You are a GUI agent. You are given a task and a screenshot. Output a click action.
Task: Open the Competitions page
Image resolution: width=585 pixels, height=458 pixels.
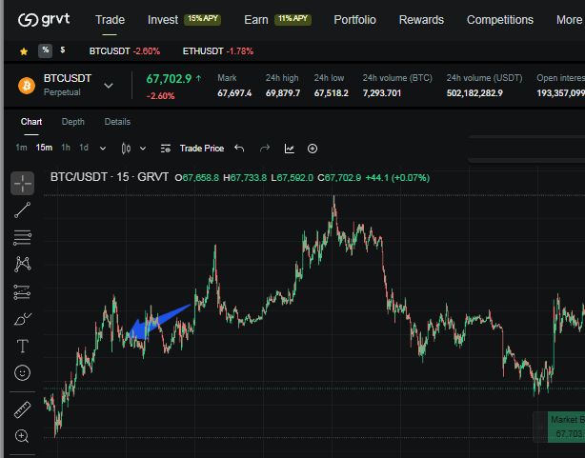(500, 20)
